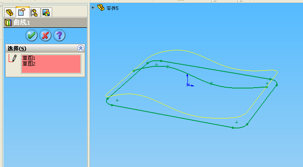303x167 pixels.
Task: Click the 零件5 part icon
Action: [x=101, y=7]
